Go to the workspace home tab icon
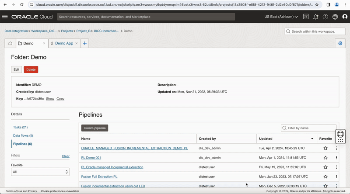 pyautogui.click(x=10, y=43)
